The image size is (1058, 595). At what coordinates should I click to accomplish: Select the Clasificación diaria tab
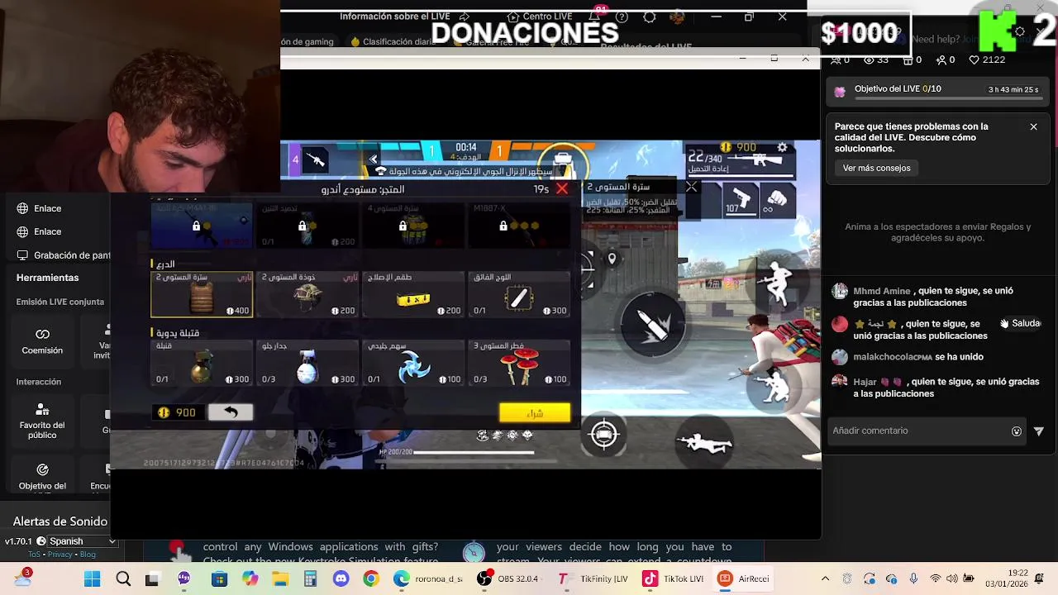(x=393, y=41)
